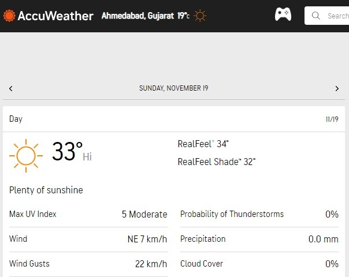This screenshot has width=349, height=277.
Task: Click the search magnifying glass icon
Action: click(315, 16)
